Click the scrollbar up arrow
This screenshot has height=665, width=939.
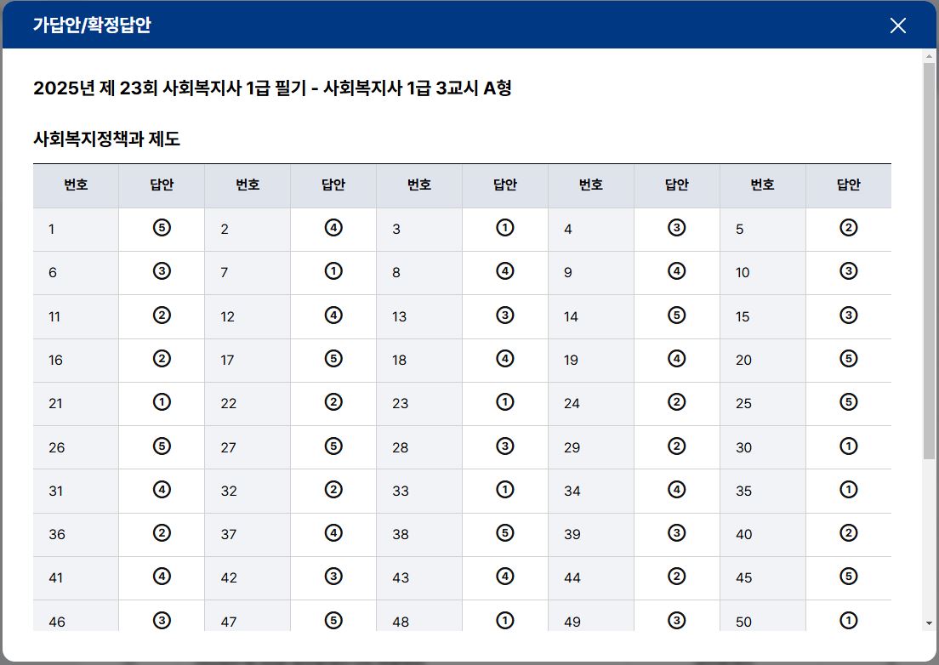[929, 56]
